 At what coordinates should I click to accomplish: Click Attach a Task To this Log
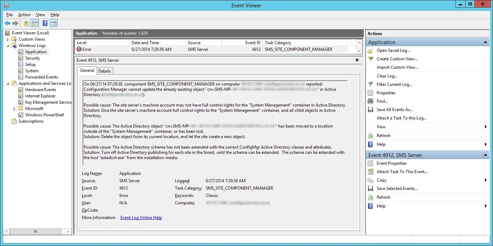coord(402,118)
